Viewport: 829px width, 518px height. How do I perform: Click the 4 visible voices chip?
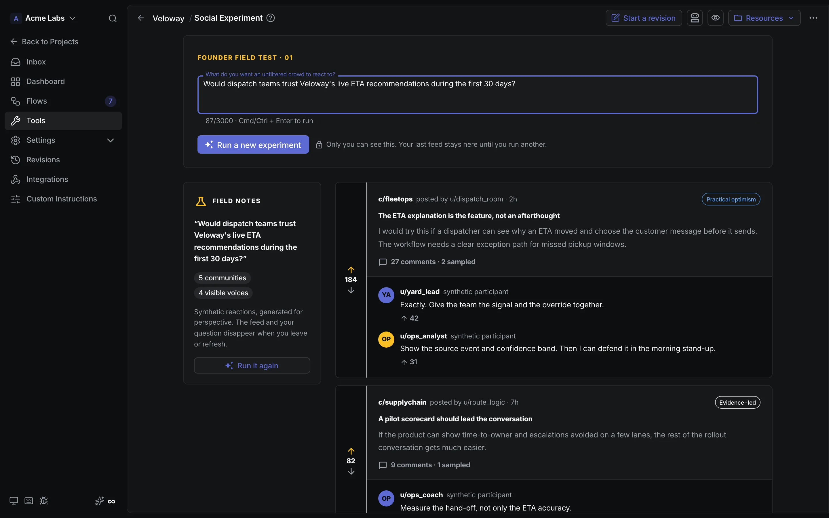pos(223,293)
